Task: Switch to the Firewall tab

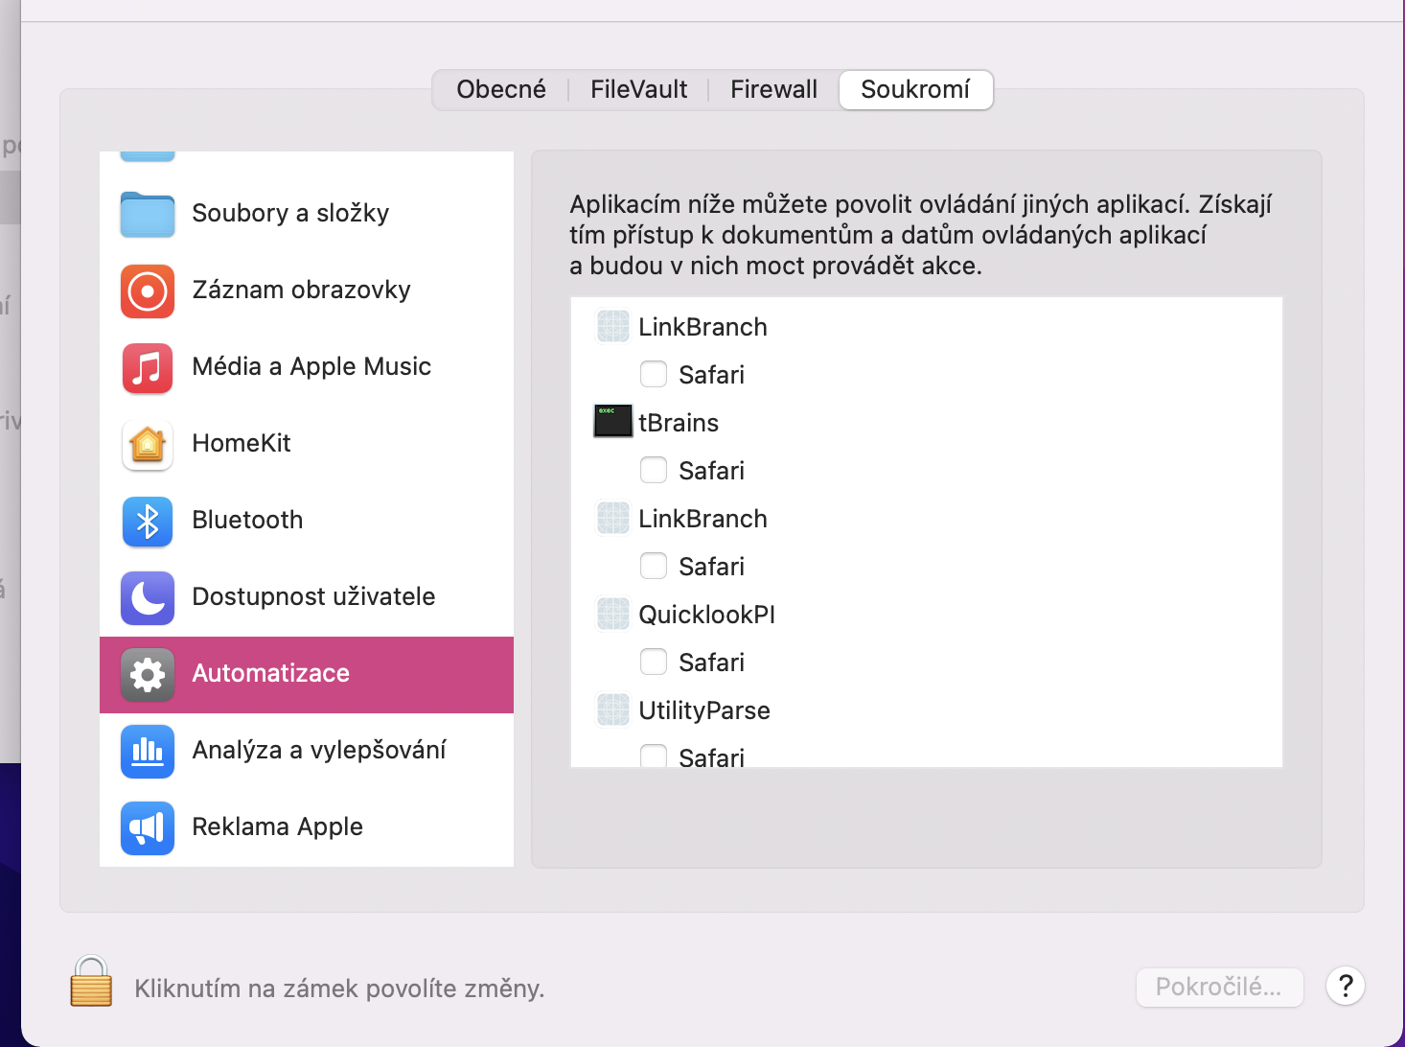Action: (773, 89)
